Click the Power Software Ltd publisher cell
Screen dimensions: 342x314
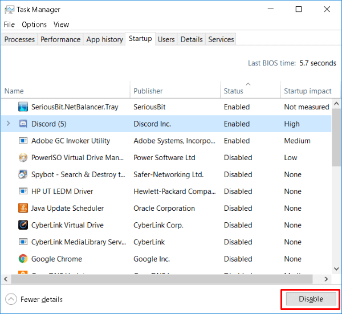point(164,158)
